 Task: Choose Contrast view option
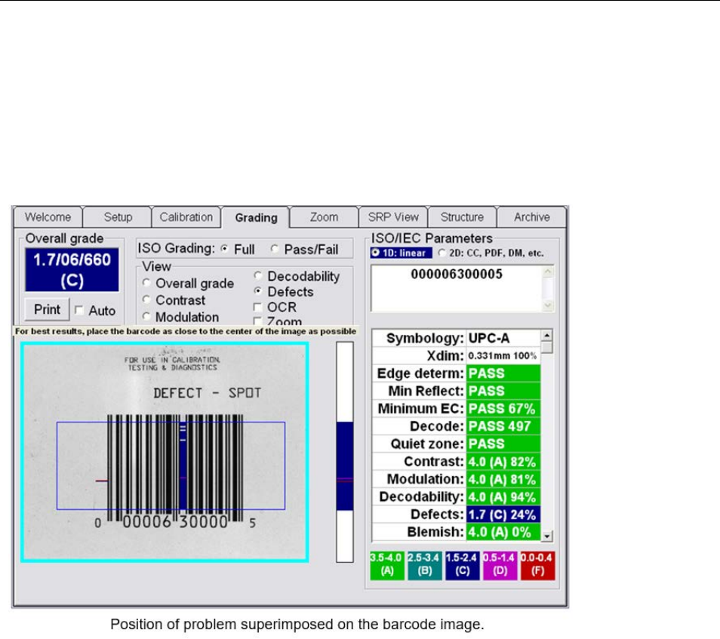(146, 300)
